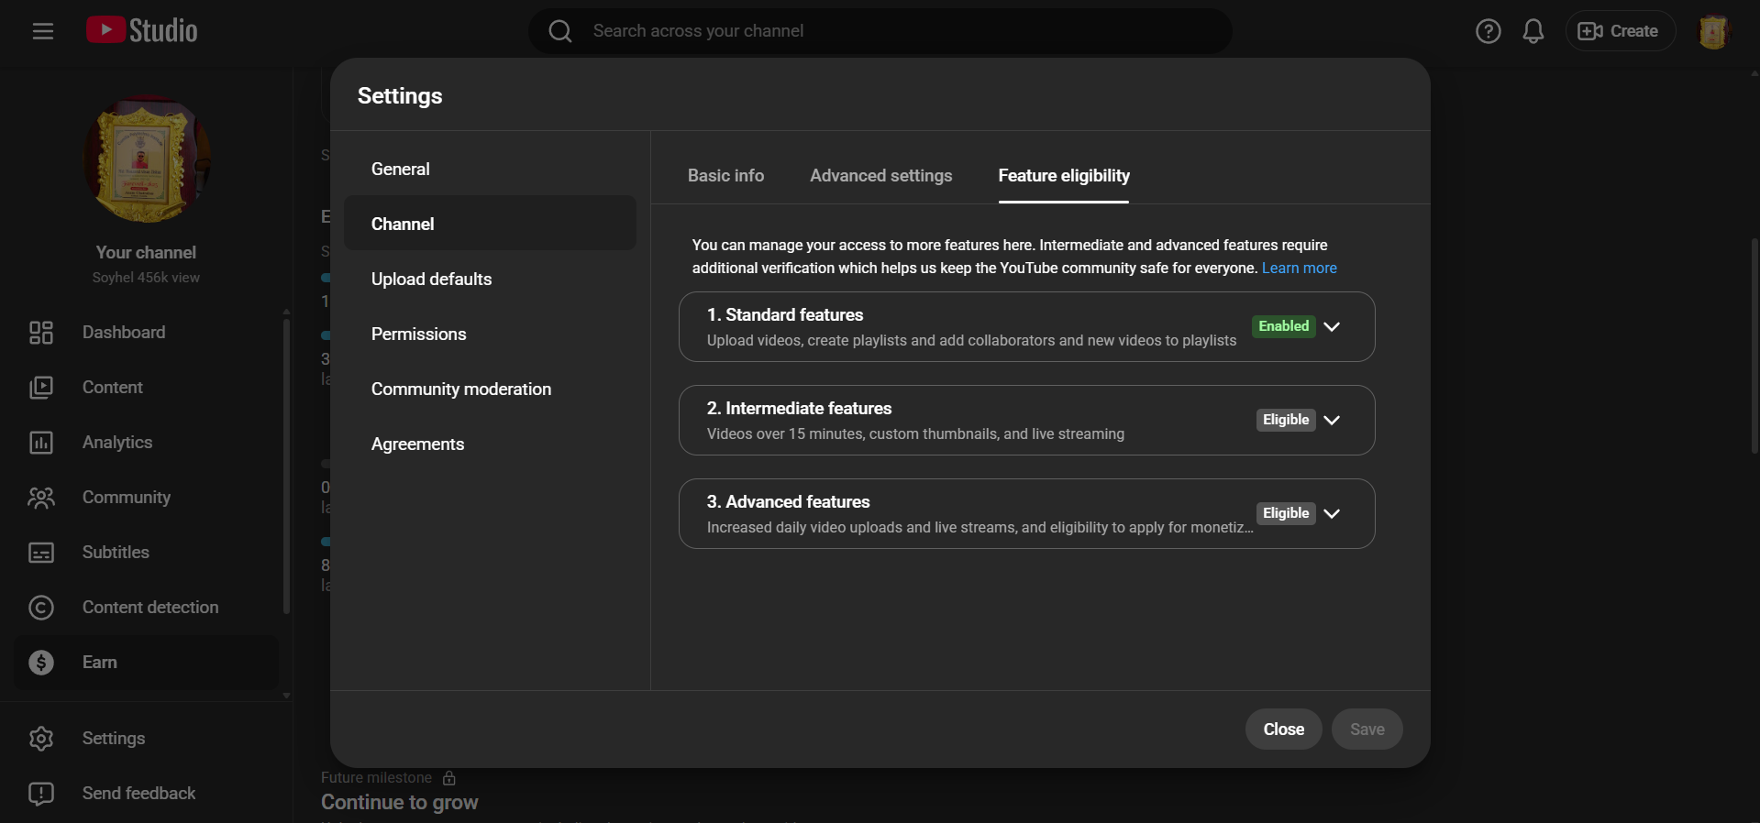Click the account avatar in top bar
The width and height of the screenshot is (1760, 823).
point(1712,32)
